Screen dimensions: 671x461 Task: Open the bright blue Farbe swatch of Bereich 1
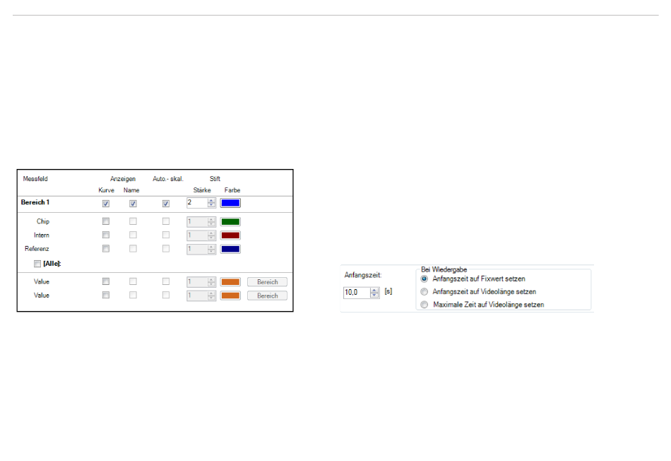(x=230, y=203)
